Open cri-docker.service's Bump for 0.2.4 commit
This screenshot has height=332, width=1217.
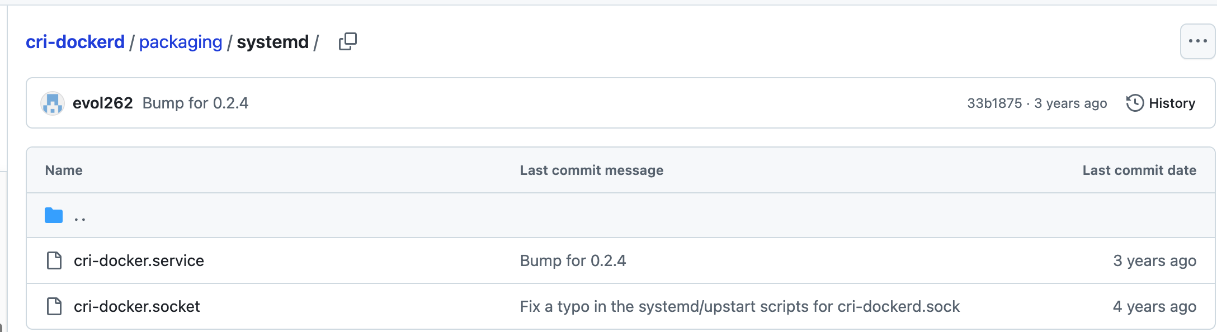pos(573,260)
